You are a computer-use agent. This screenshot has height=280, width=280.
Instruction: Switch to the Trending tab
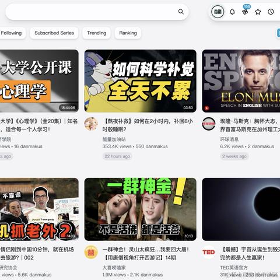[x=96, y=33]
